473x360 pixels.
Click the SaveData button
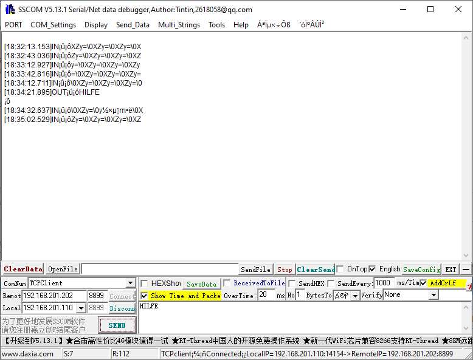coord(201,284)
